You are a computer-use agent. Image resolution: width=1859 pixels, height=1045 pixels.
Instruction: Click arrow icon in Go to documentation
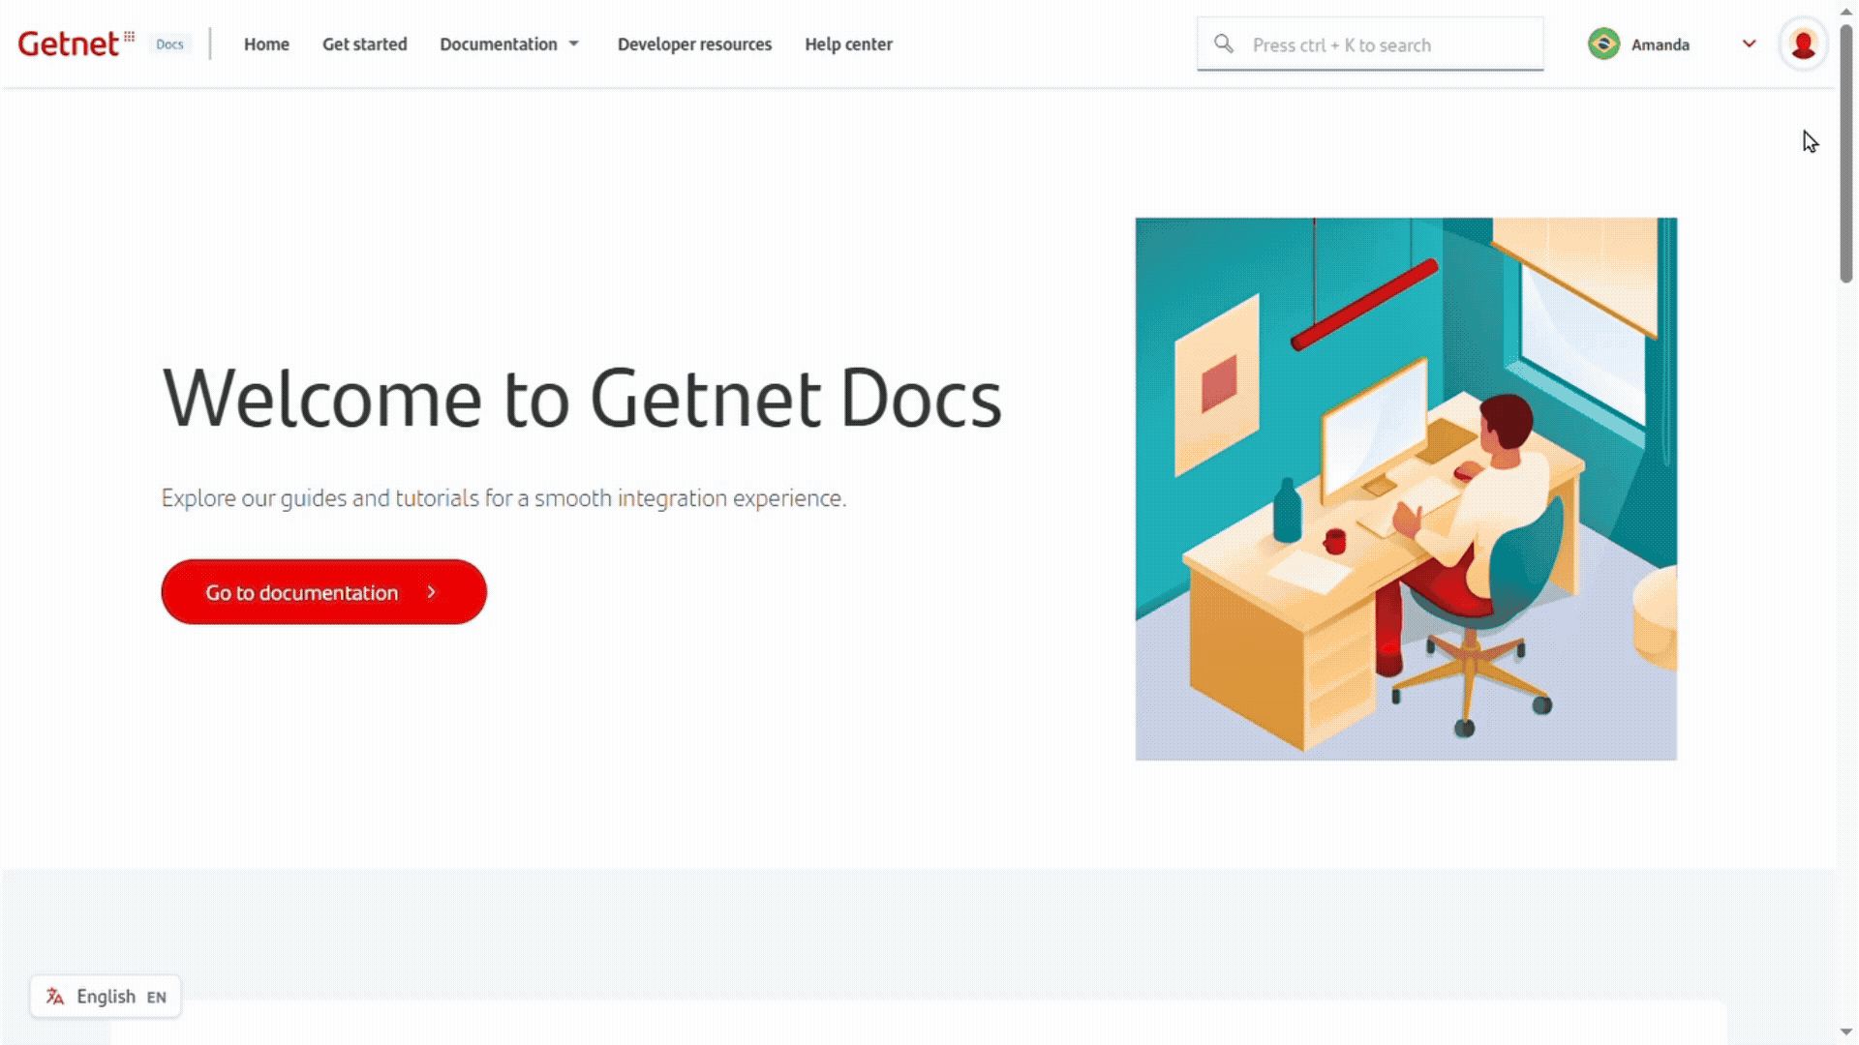(x=432, y=592)
